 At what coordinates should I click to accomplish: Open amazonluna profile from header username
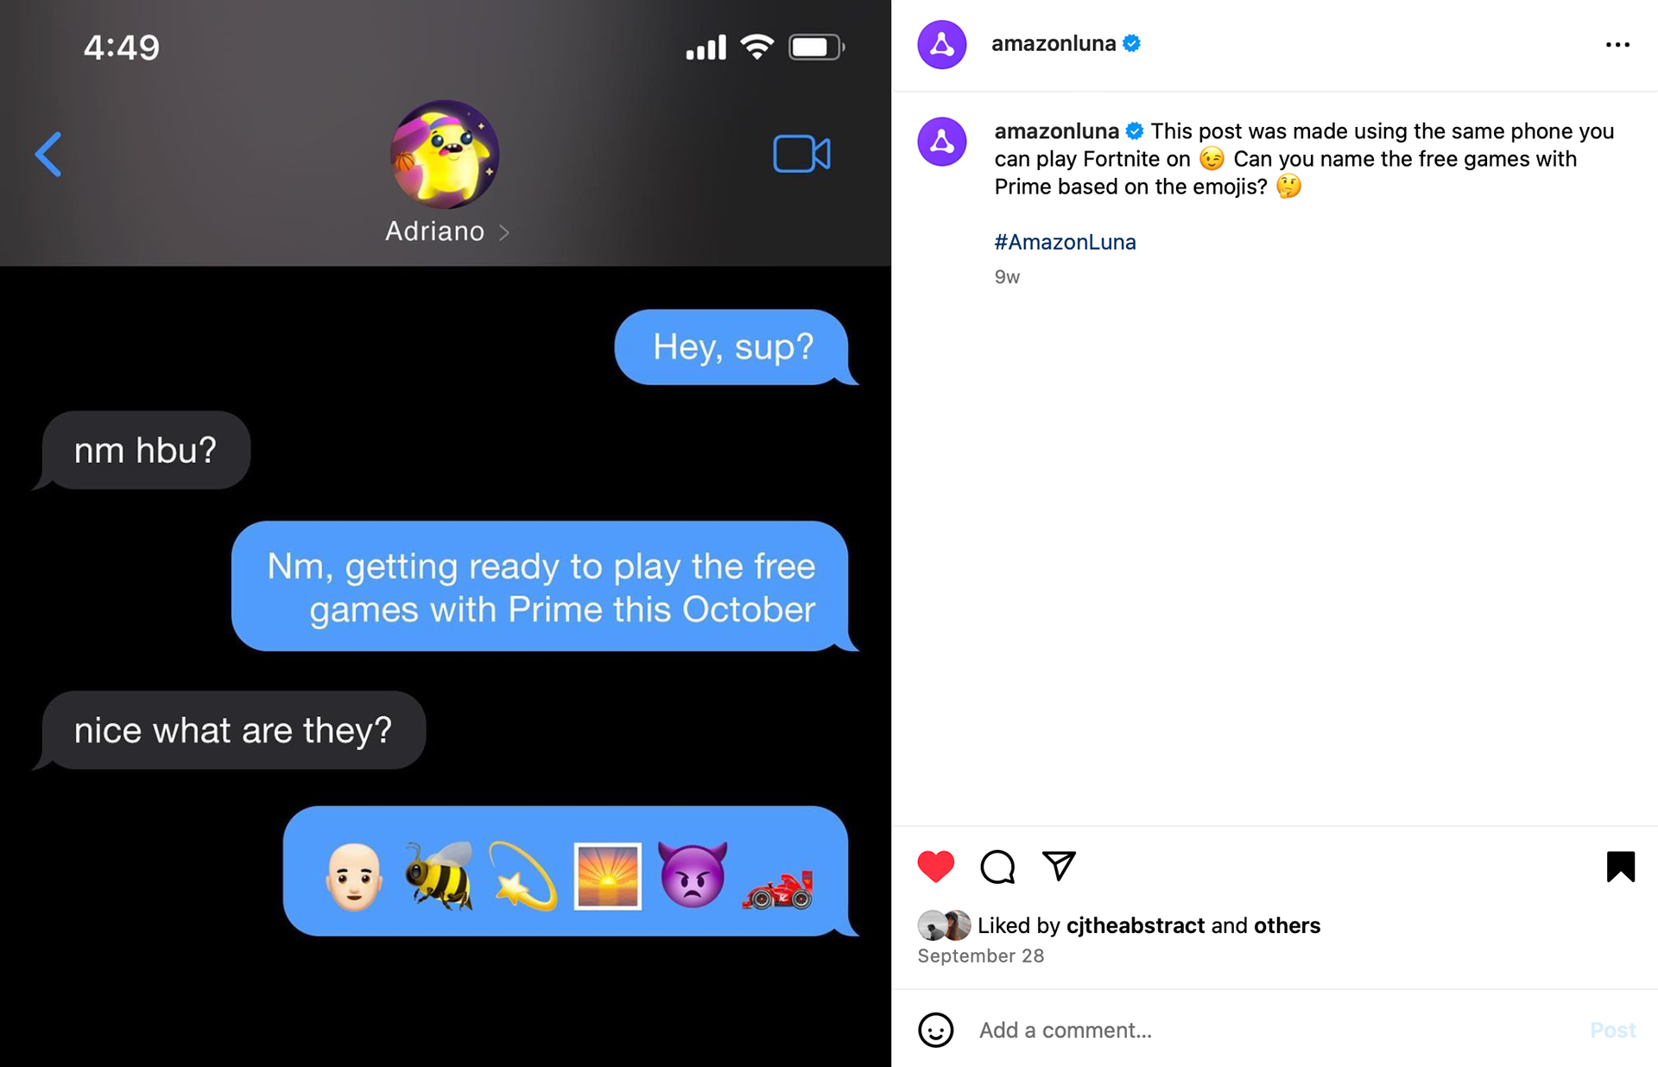pyautogui.click(x=1054, y=43)
